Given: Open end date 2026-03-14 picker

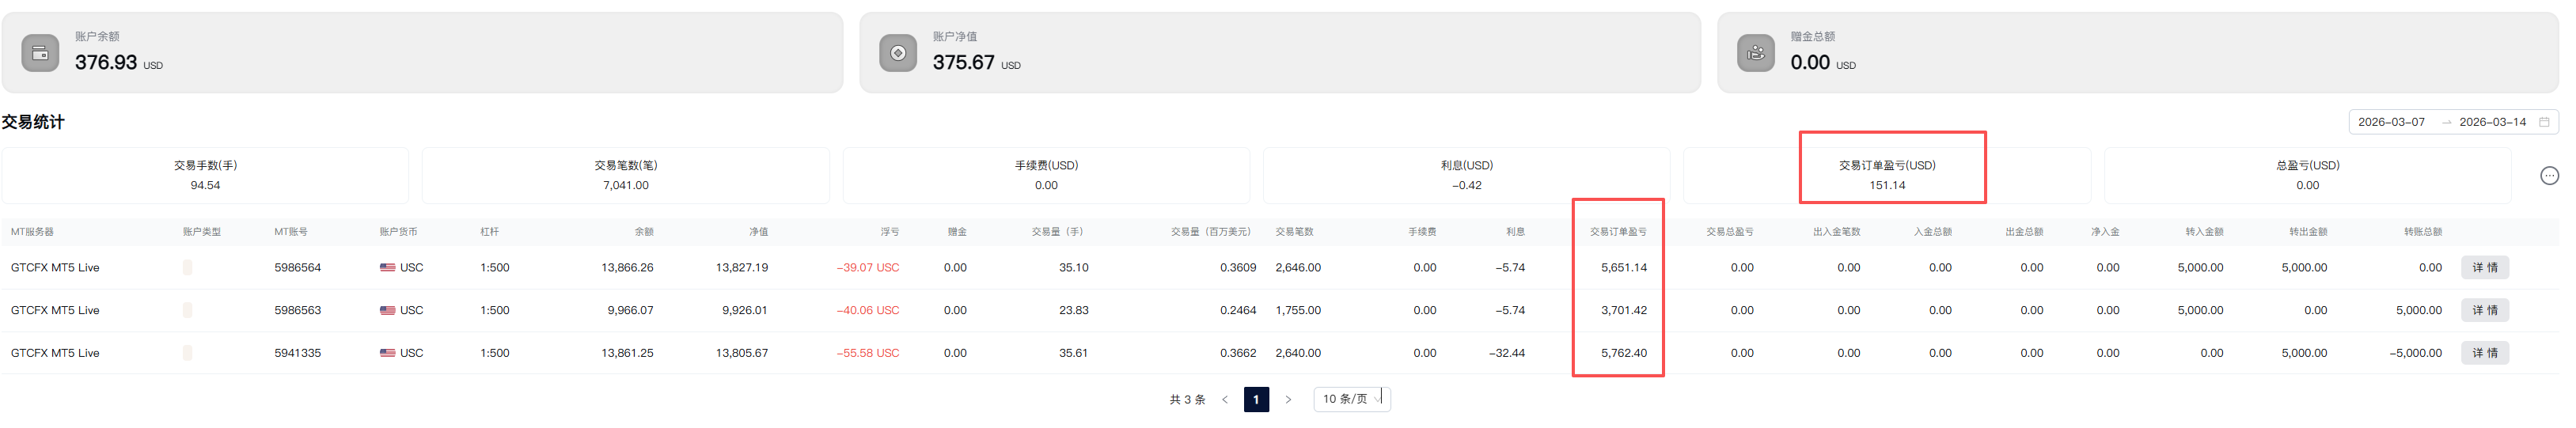Looking at the screenshot, I should (x=2491, y=122).
